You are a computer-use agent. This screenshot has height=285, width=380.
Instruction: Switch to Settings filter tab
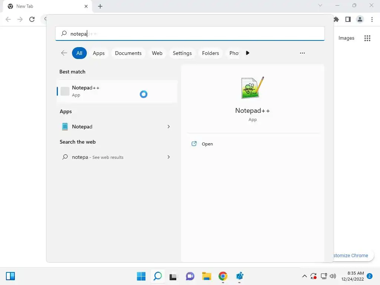click(x=182, y=53)
